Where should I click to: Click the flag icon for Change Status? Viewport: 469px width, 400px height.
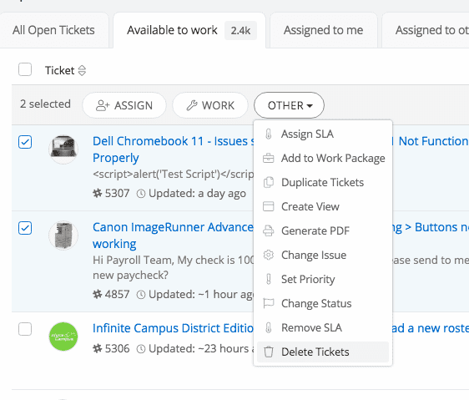click(x=269, y=304)
